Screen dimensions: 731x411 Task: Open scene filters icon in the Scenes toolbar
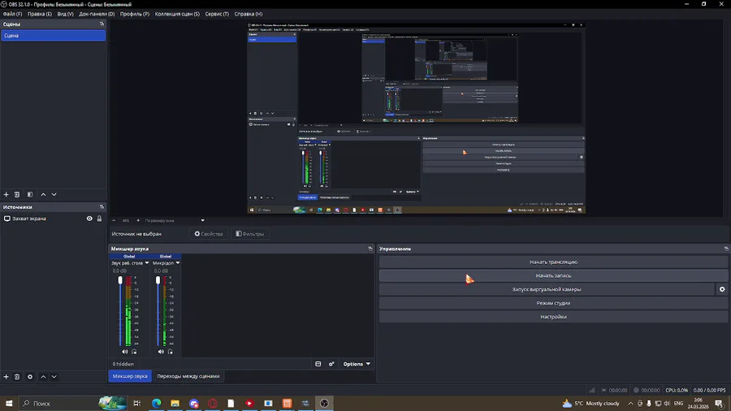coord(30,194)
